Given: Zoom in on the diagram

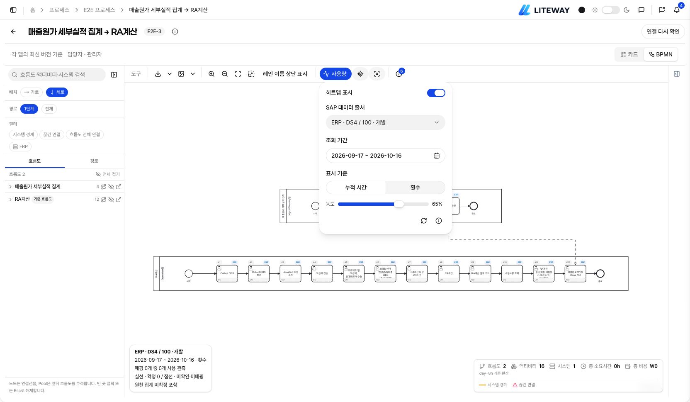Looking at the screenshot, I should 211,74.
